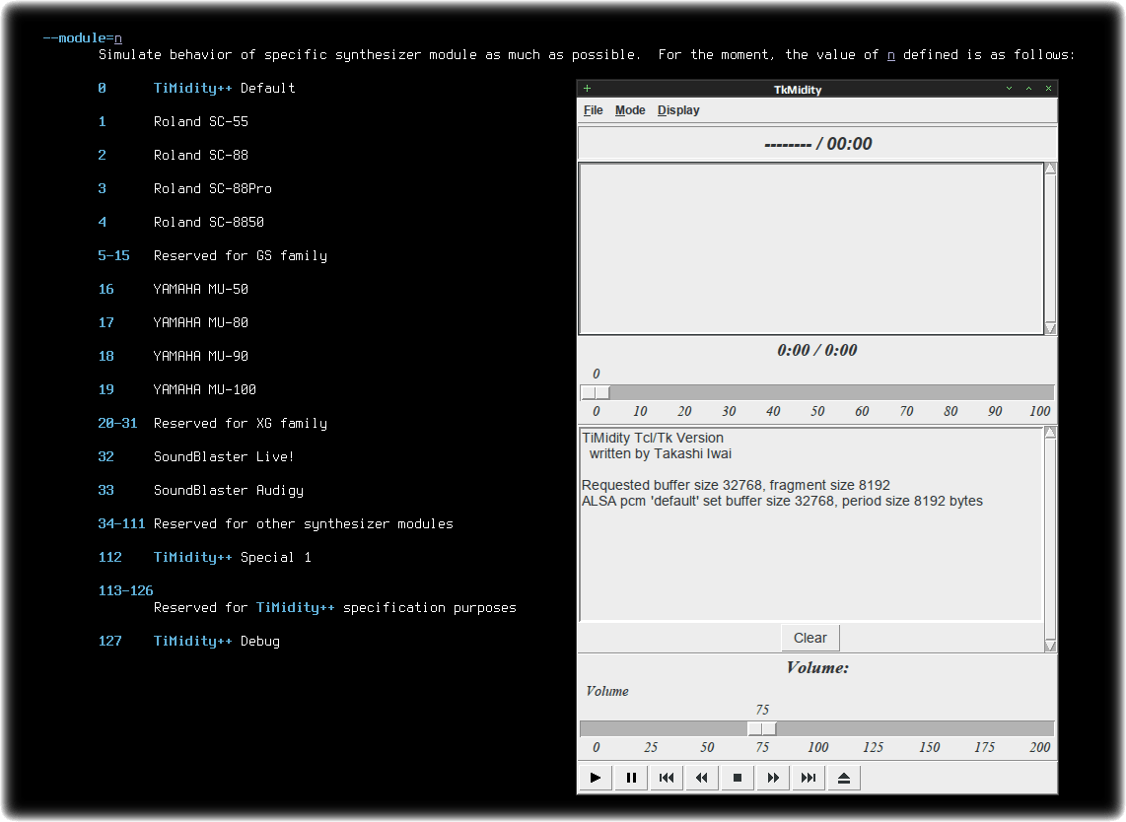Screen dimensions: 1126x822
Task: Click the 'Volume:' heading label
Action: 817,667
